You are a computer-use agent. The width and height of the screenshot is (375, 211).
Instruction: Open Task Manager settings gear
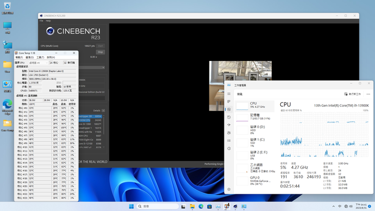click(229, 189)
